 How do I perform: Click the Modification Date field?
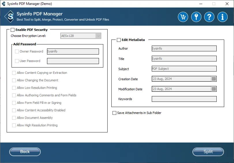(x=181, y=89)
